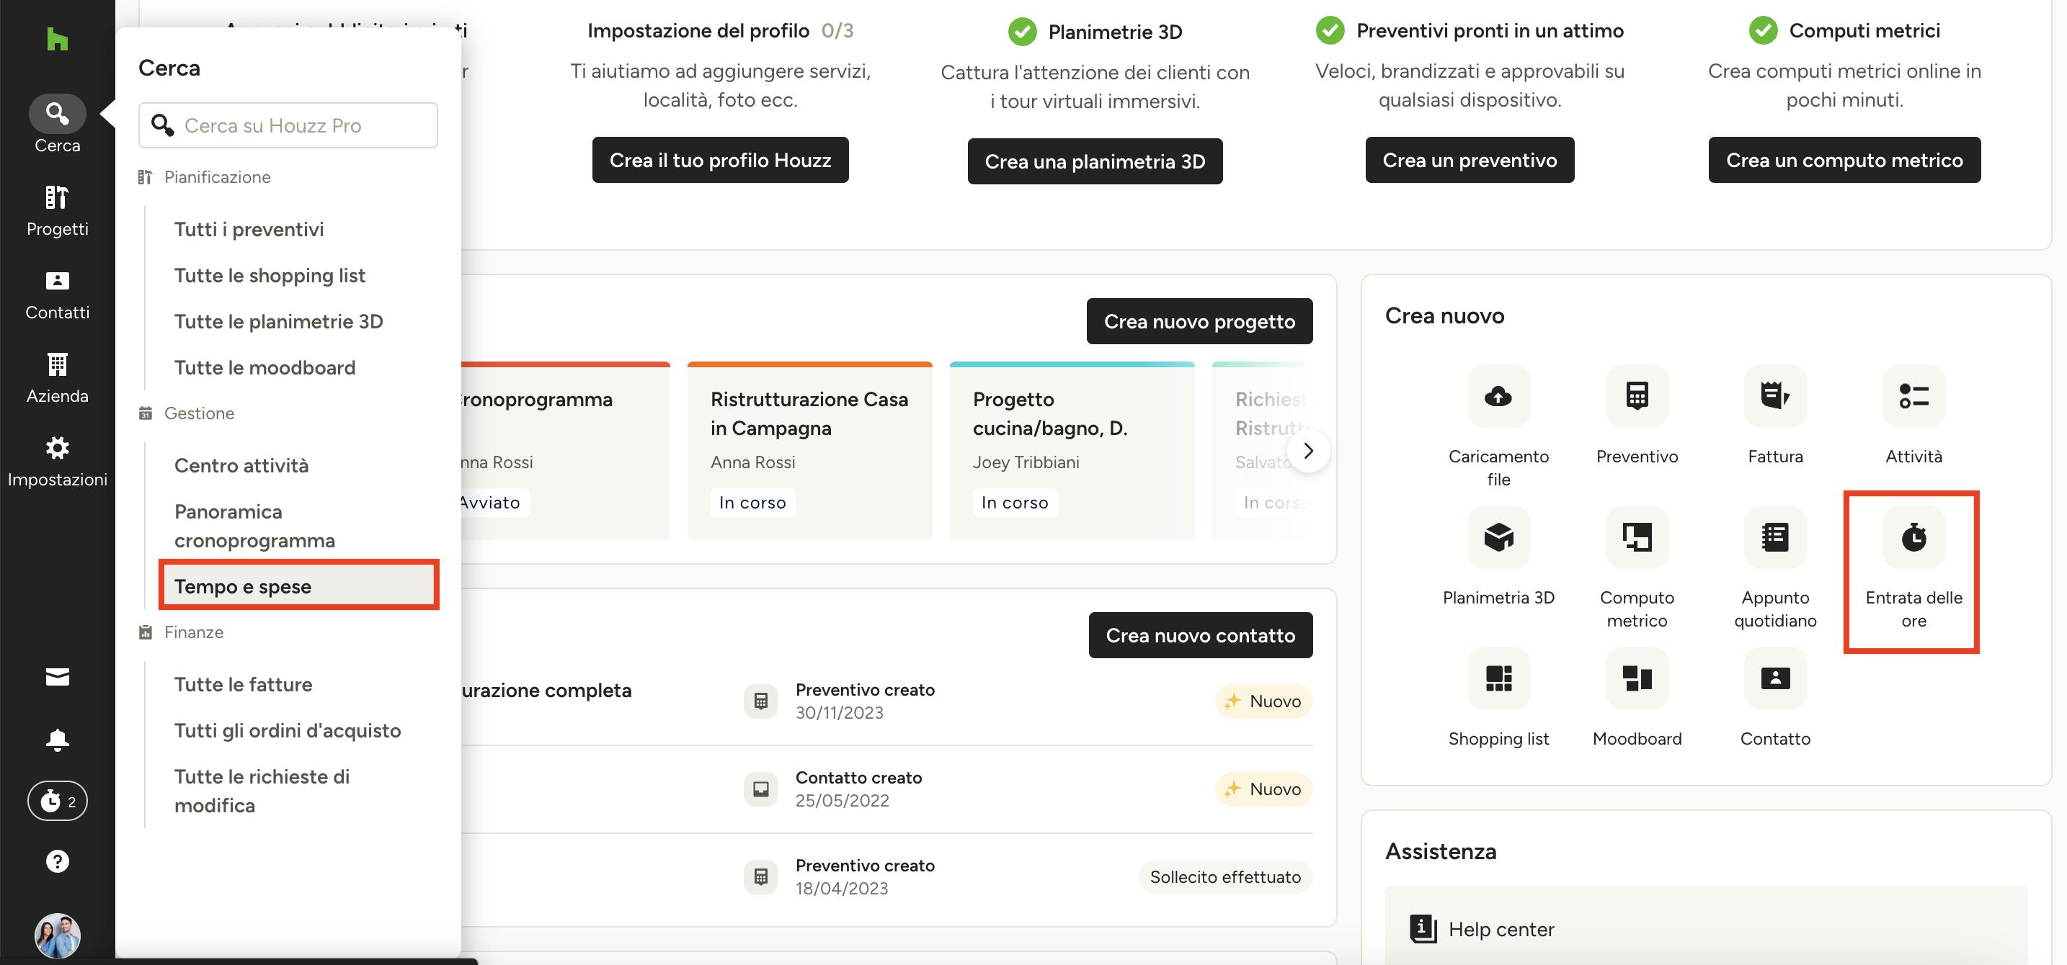Screen dimensions: 2067x965
Task: Open the Help center link
Action: [1501, 929]
